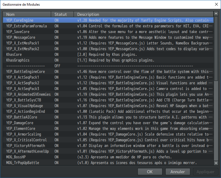Click the Description column header

pyautogui.click(x=143, y=15)
